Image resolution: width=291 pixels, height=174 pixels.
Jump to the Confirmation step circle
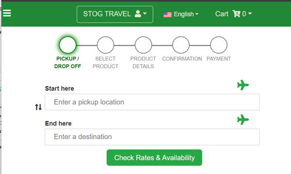(181, 45)
